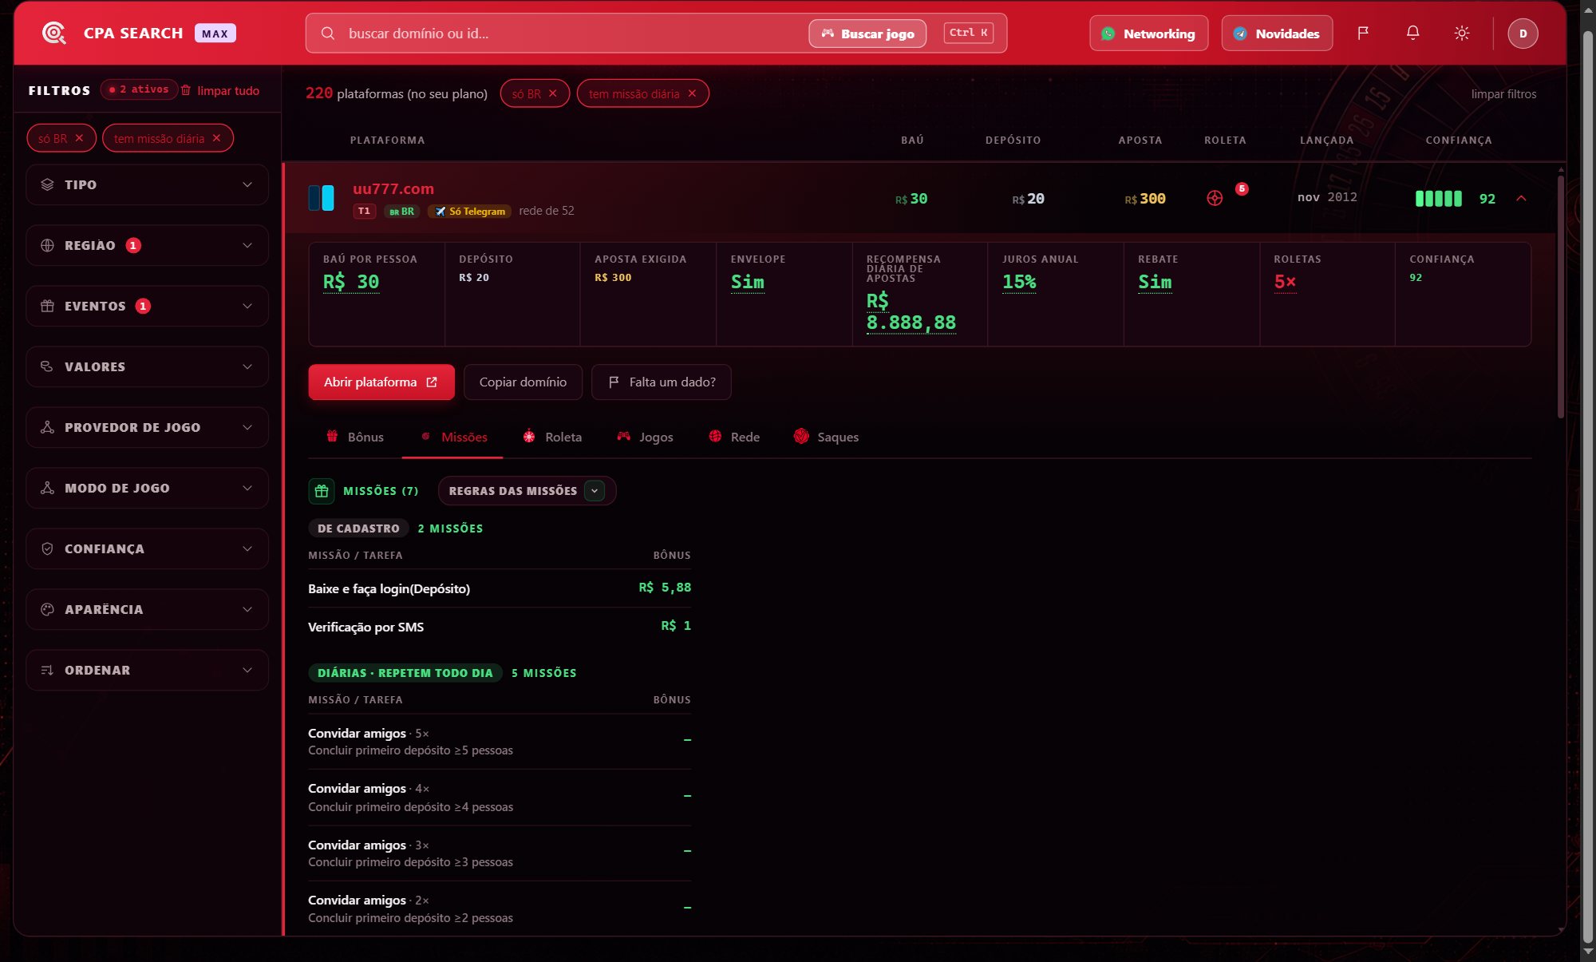Click the trash icon beside limpar tudo
Image resolution: width=1596 pixels, height=962 pixels.
tap(186, 90)
